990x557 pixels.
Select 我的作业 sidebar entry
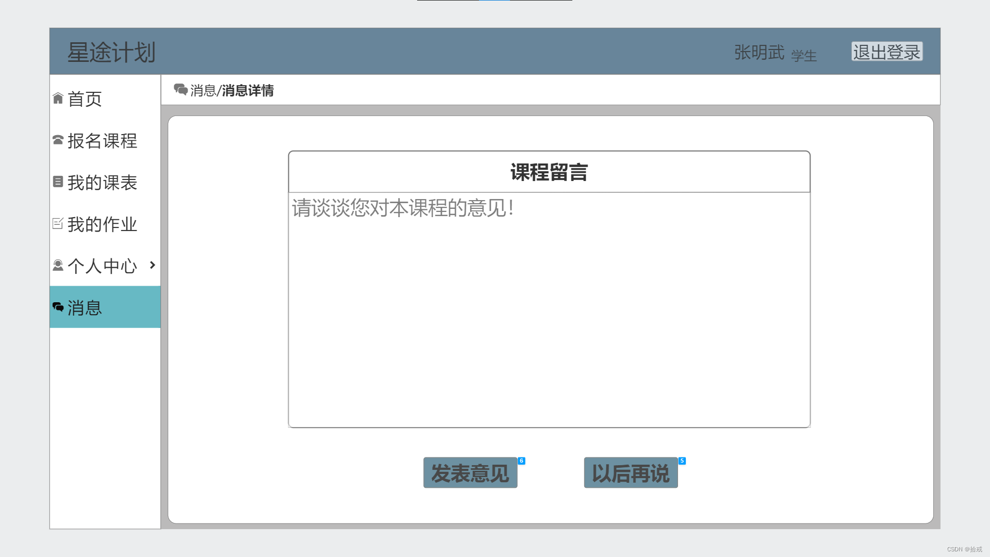[102, 224]
